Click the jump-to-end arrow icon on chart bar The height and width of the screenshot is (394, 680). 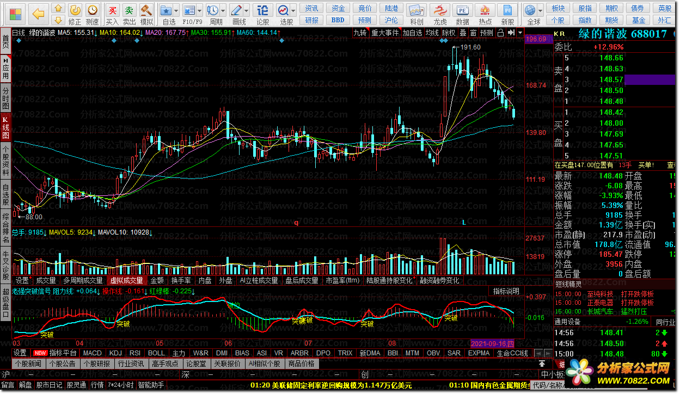[511, 33]
